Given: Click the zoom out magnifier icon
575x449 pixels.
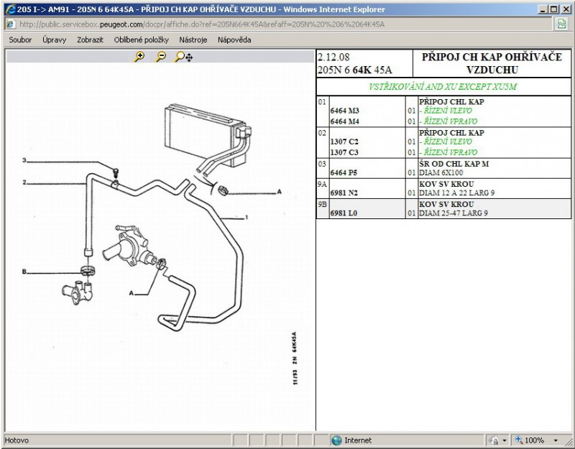Looking at the screenshot, I should click(161, 57).
